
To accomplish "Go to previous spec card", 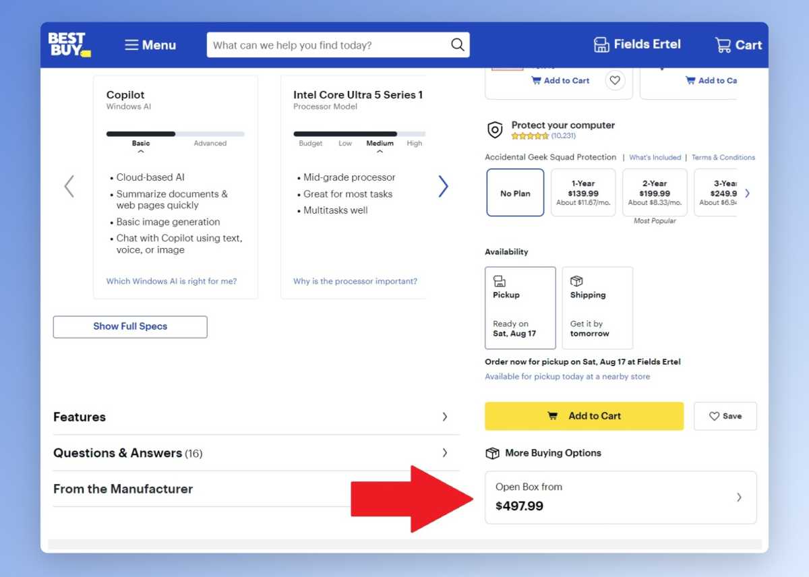I will (69, 186).
